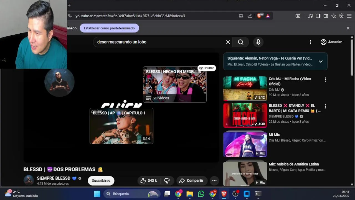
Task: Open BLESSD STANDLY EL BARTO title link
Action: click(x=295, y=108)
